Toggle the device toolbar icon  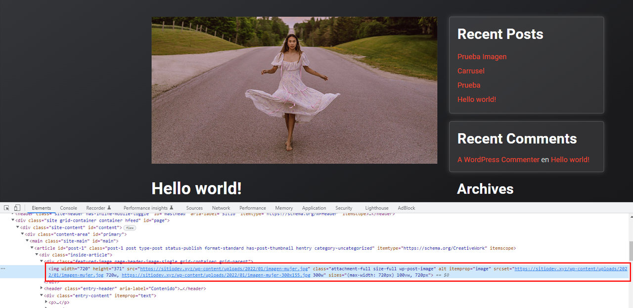point(17,208)
